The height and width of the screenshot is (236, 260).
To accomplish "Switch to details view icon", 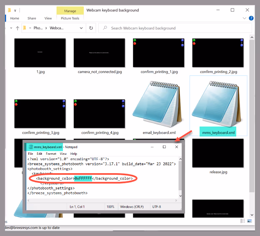I will [242, 221].
